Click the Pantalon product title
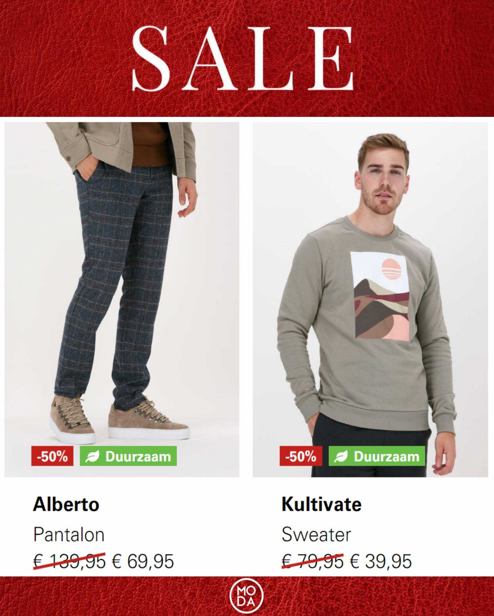This screenshot has height=616, width=494. (69, 535)
